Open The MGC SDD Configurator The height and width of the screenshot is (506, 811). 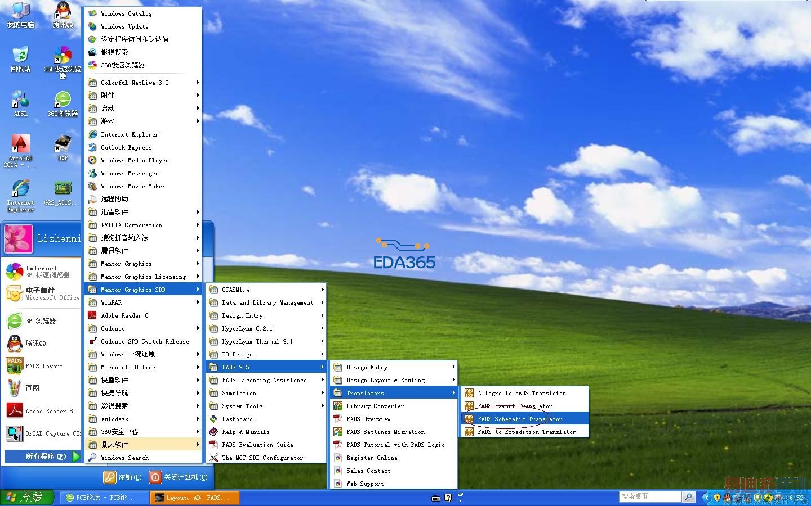[266, 458]
